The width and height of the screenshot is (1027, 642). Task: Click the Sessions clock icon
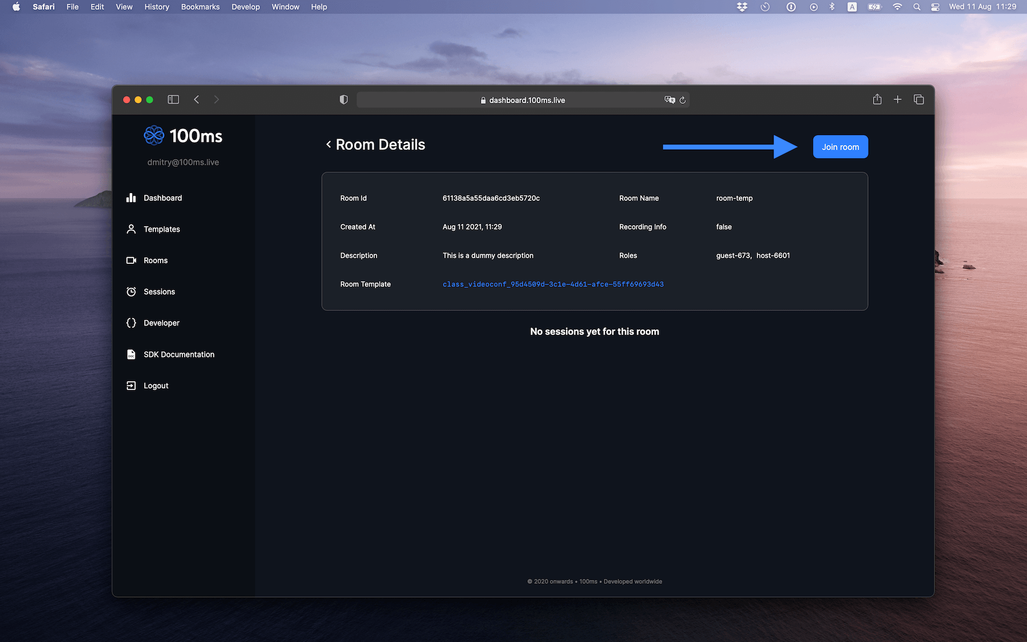[x=131, y=292]
